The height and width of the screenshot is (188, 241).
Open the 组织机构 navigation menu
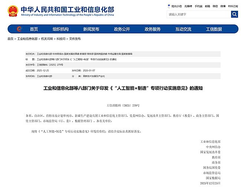[x=60, y=29]
